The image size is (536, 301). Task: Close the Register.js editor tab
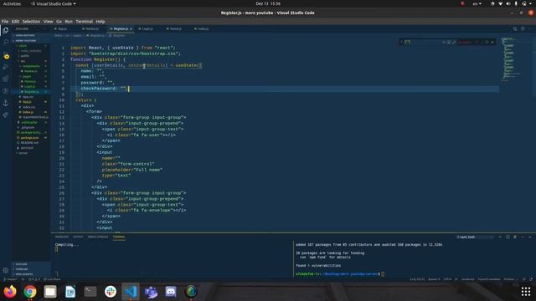(x=131, y=29)
